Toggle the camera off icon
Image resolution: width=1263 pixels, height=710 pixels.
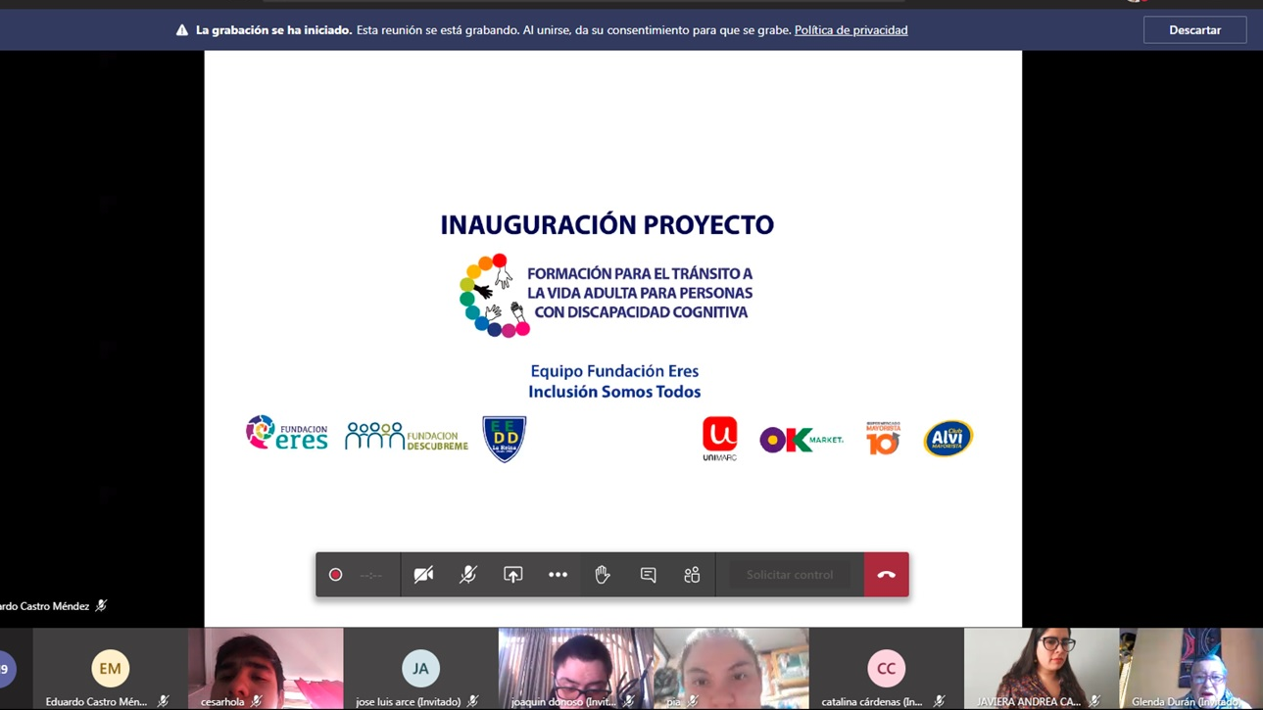click(x=423, y=575)
